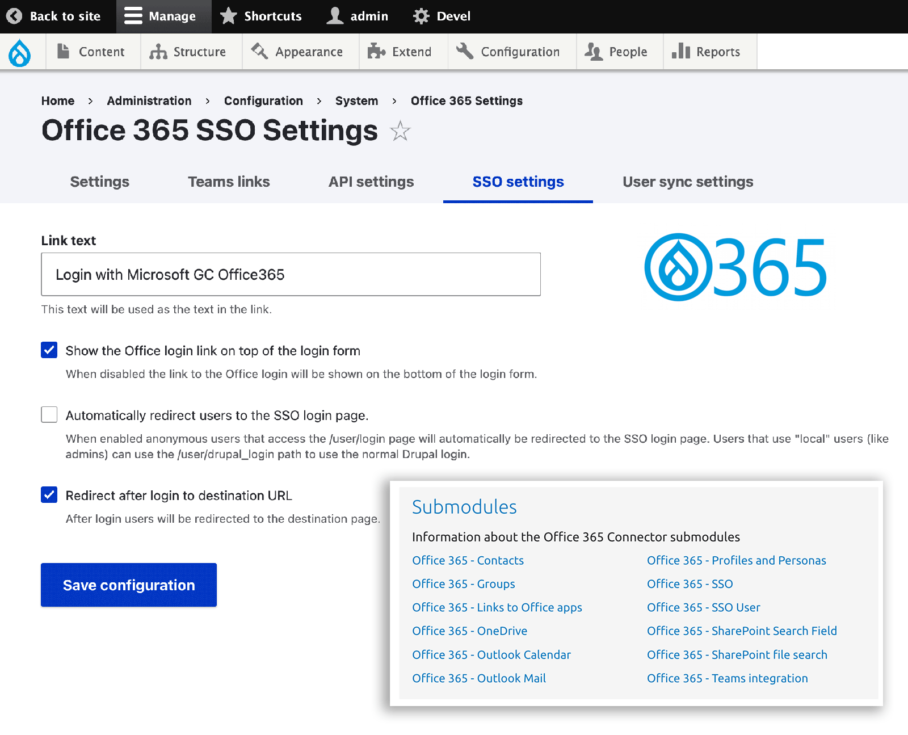Click the Extend puzzle piece icon
The width and height of the screenshot is (908, 735).
point(376,52)
